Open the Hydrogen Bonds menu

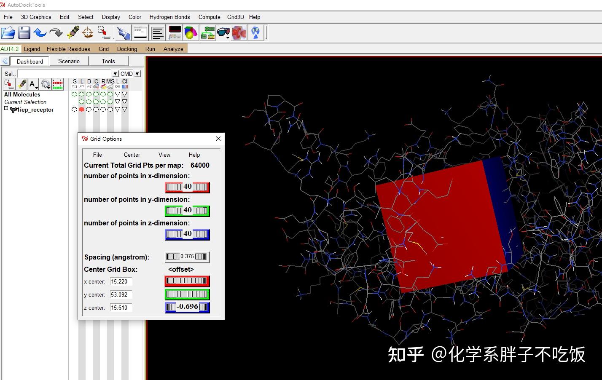coord(169,17)
